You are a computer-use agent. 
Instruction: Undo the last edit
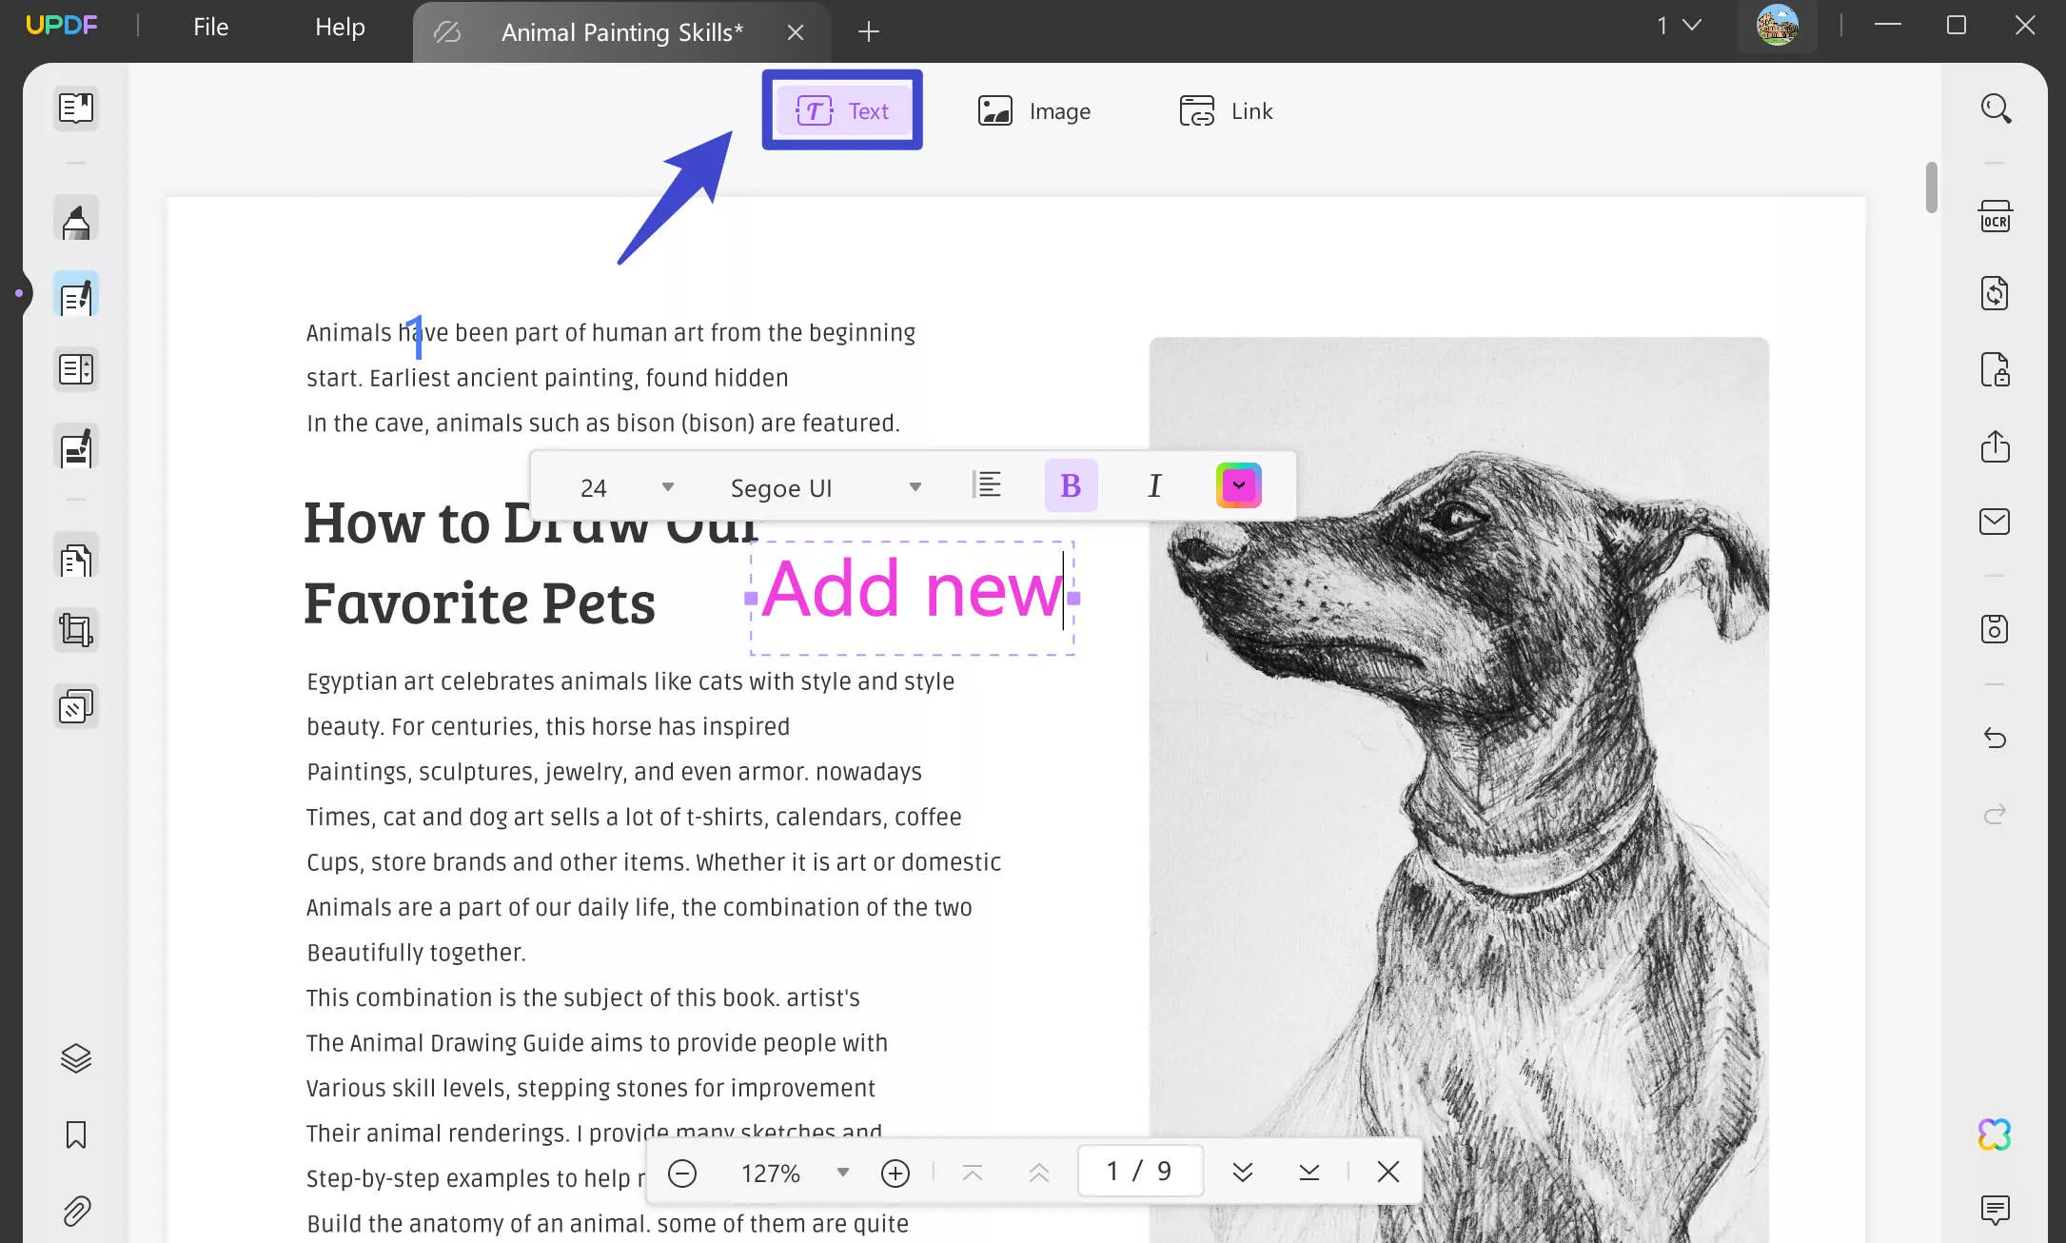click(x=1996, y=738)
